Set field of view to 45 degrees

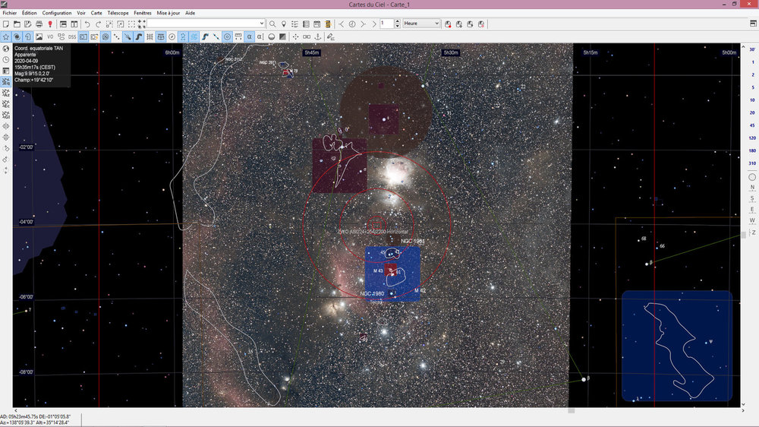coord(752,125)
